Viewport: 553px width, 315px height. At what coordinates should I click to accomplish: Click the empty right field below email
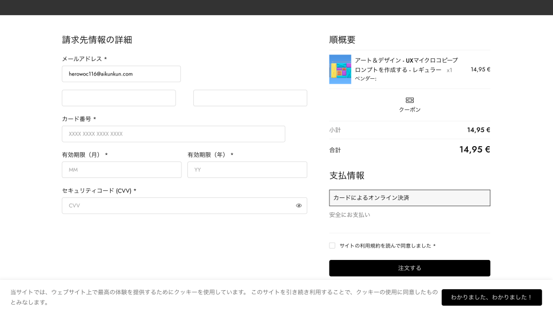coord(250,98)
